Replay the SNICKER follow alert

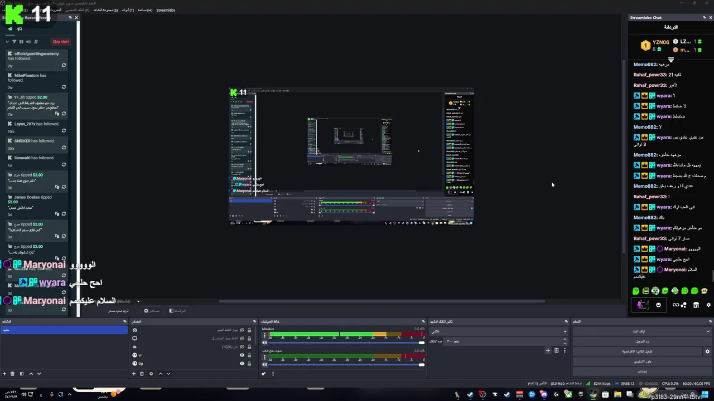(64, 148)
